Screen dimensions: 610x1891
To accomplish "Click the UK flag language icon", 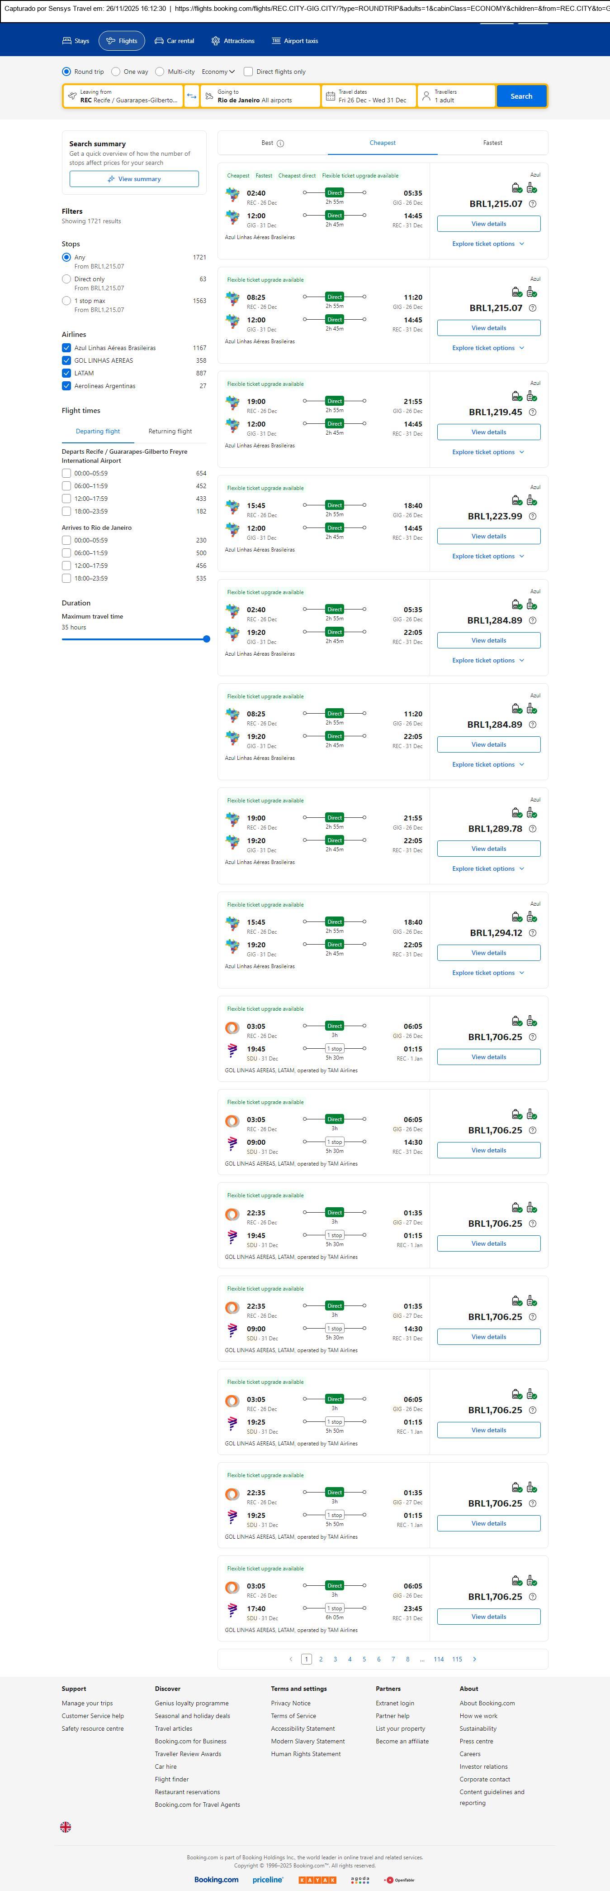I will (65, 1826).
